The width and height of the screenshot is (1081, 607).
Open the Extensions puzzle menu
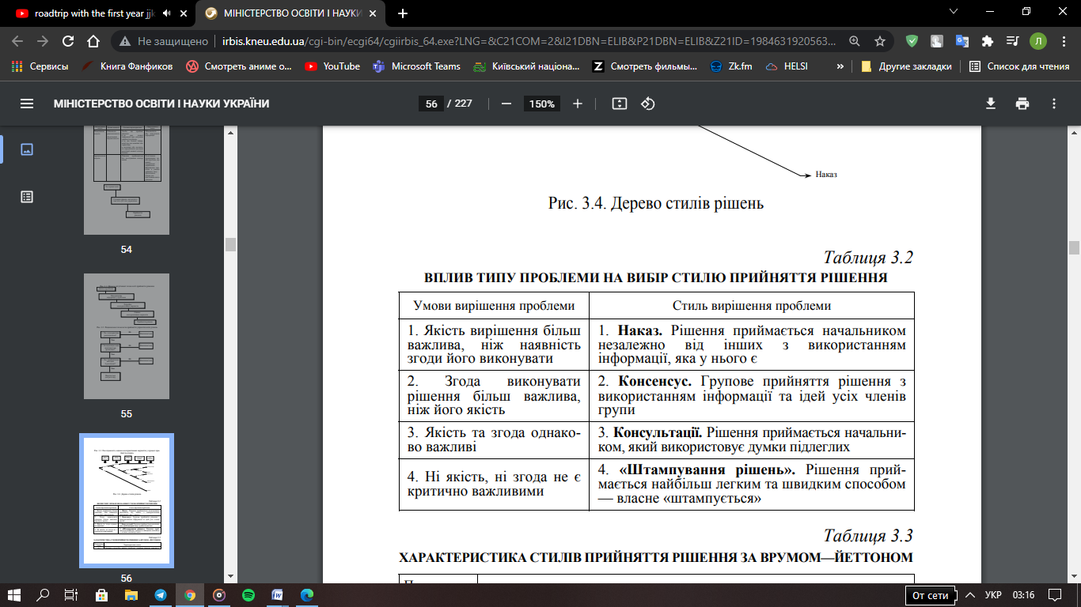(x=987, y=41)
